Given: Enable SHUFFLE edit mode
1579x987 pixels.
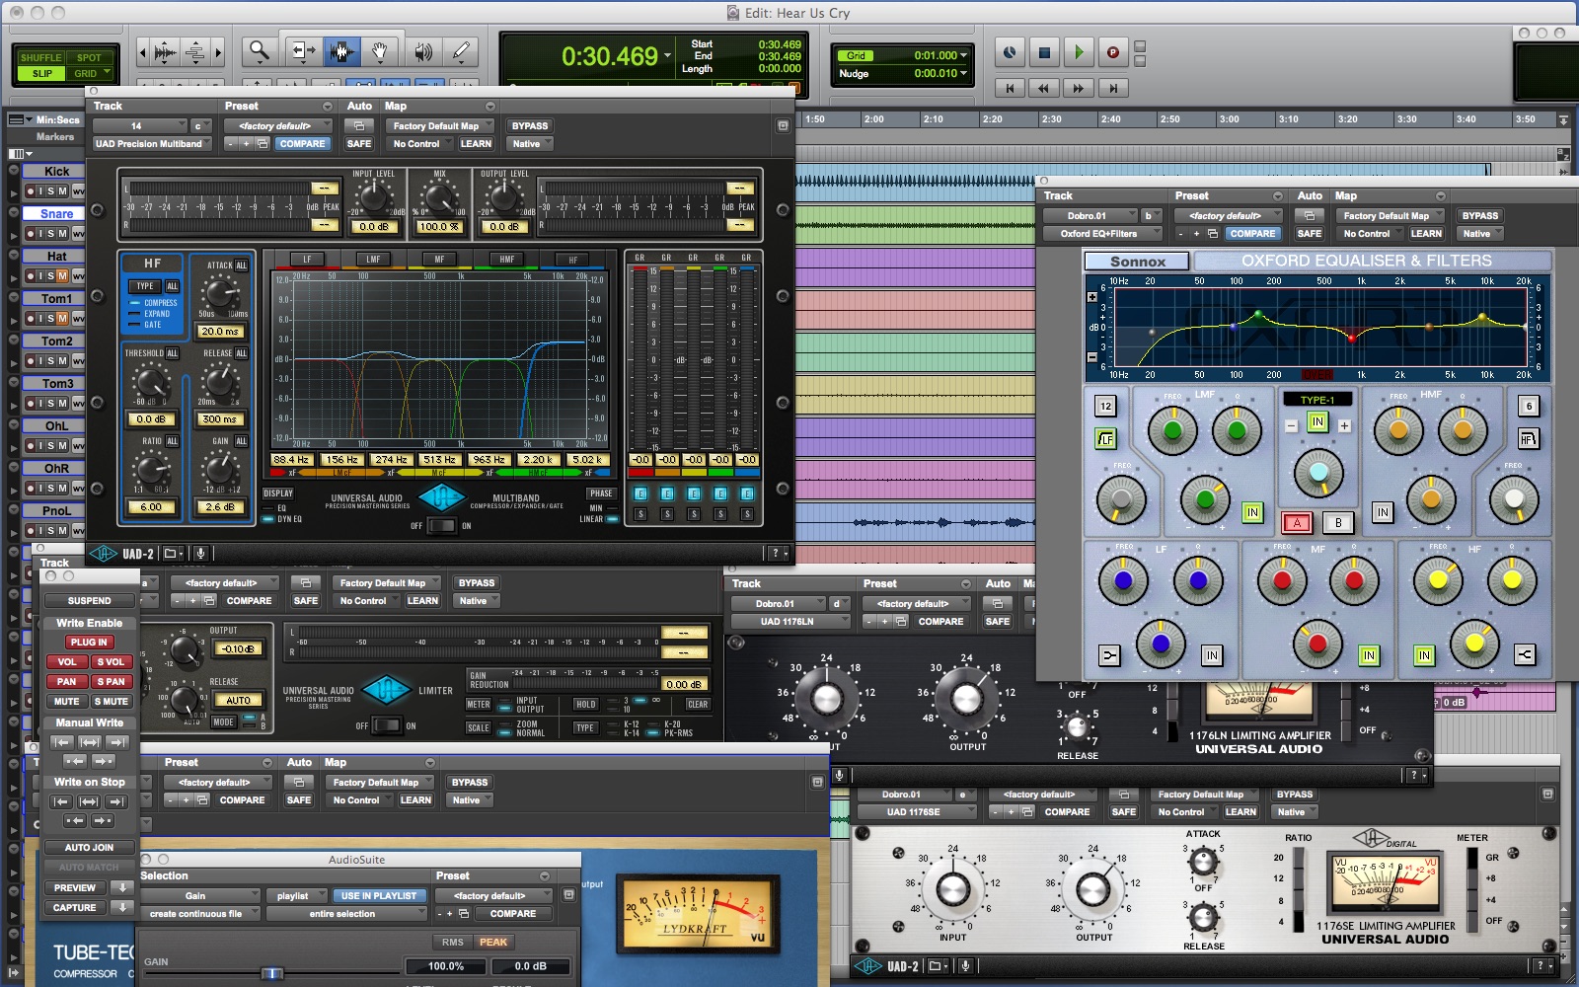Looking at the screenshot, I should click(41, 57).
